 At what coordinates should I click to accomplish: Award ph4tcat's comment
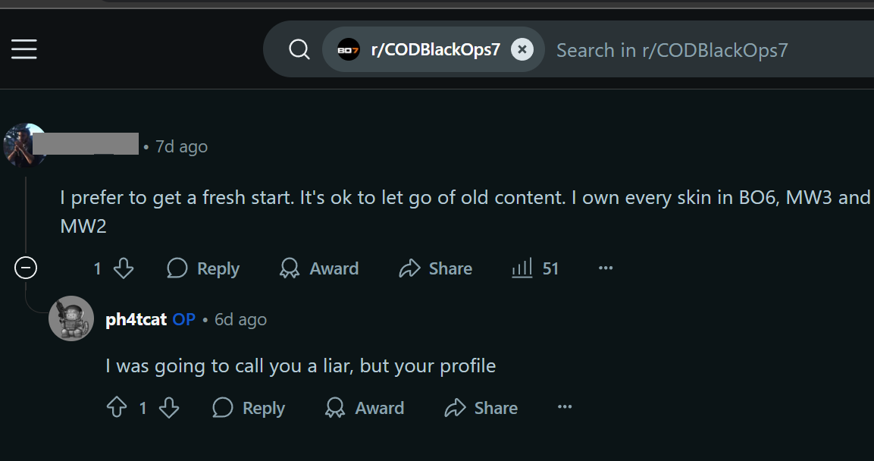[365, 407]
